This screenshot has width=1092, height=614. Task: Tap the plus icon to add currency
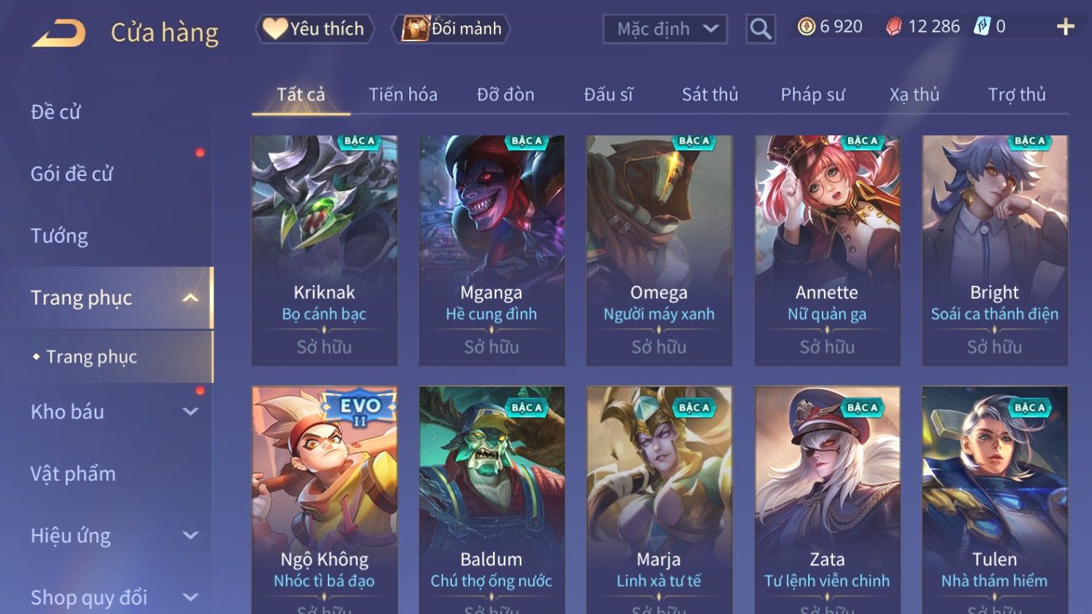pos(1065,27)
